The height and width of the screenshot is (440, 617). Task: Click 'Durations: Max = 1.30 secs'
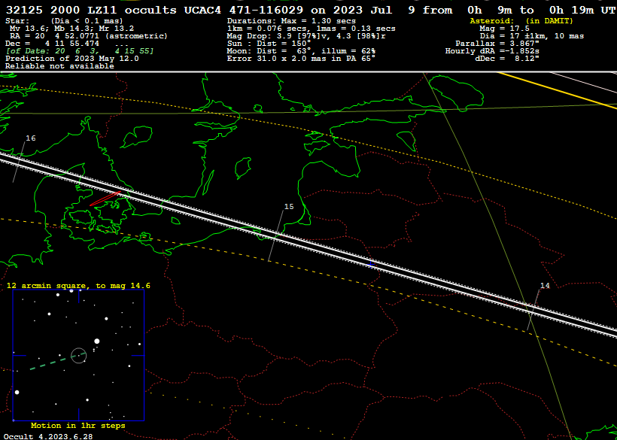click(x=291, y=21)
